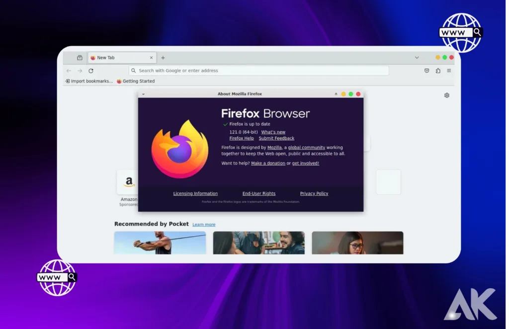Save the page to Pocket from the toolbar
This screenshot has height=329, width=509.
426,71
